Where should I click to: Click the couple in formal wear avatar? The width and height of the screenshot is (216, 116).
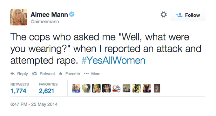point(106,88)
